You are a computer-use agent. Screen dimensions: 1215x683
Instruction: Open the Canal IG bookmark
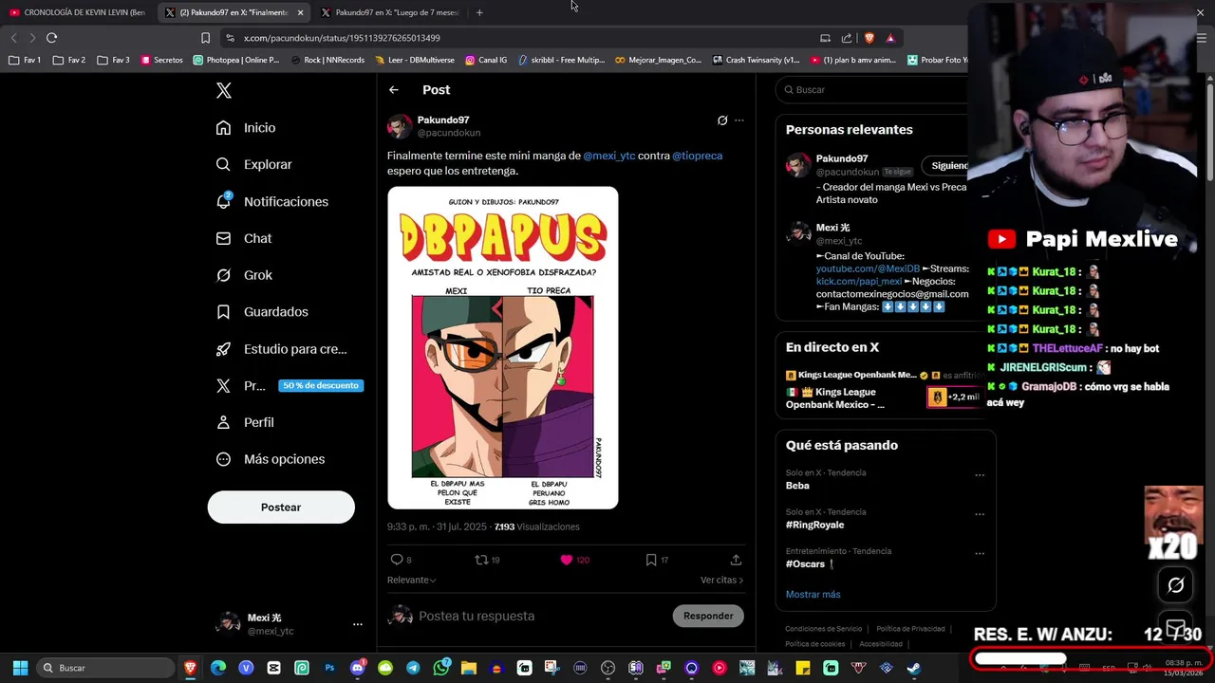pos(486,60)
